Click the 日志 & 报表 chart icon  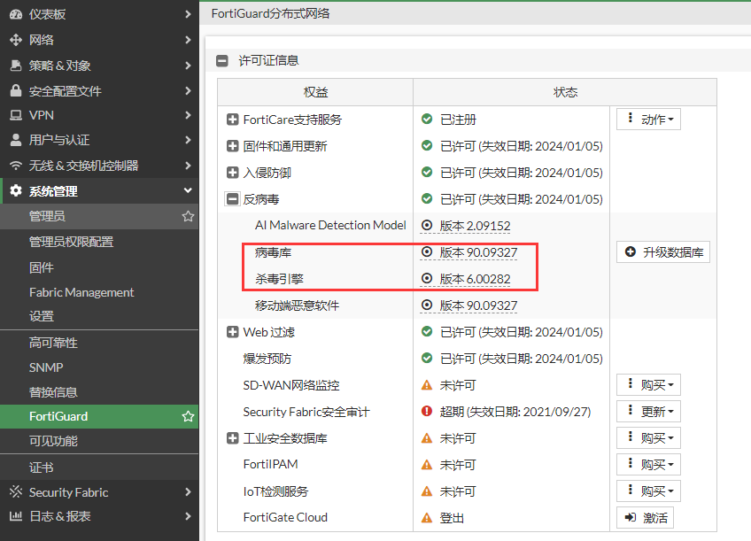[15, 516]
